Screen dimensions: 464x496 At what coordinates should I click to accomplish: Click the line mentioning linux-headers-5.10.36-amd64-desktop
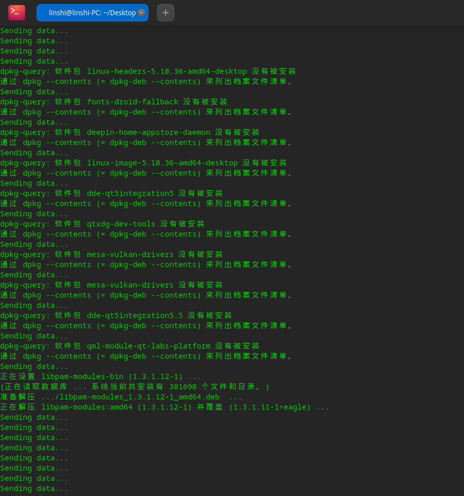pyautogui.click(x=148, y=72)
